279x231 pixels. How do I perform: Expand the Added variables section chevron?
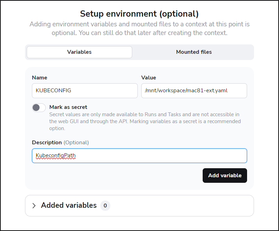point(34,206)
